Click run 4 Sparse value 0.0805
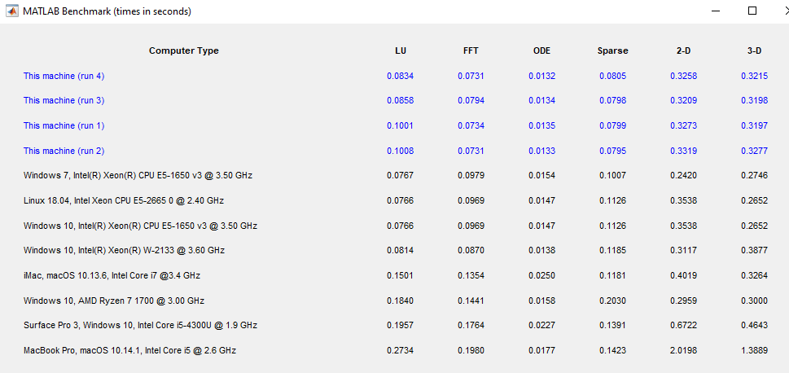 point(613,76)
